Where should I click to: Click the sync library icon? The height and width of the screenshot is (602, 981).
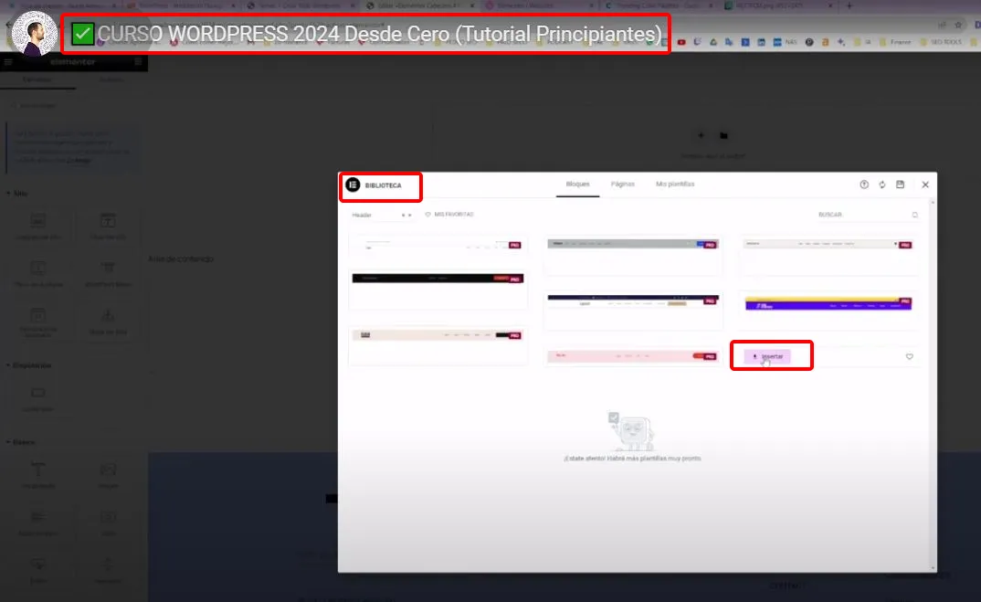(x=882, y=185)
